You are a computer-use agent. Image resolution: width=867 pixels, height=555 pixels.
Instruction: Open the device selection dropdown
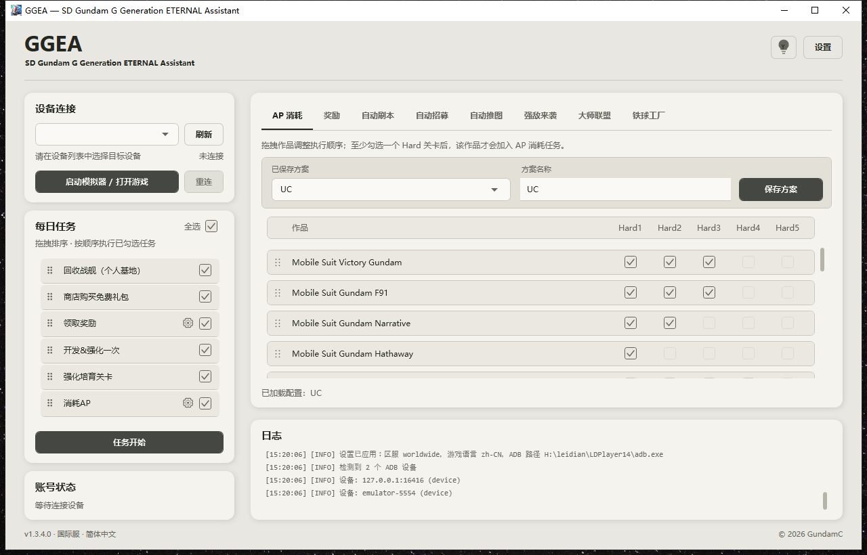[x=107, y=134]
